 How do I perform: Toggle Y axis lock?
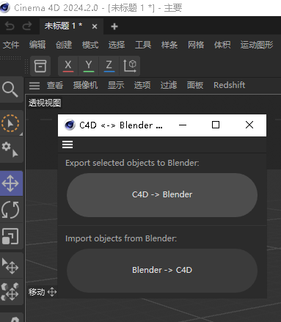coord(89,66)
